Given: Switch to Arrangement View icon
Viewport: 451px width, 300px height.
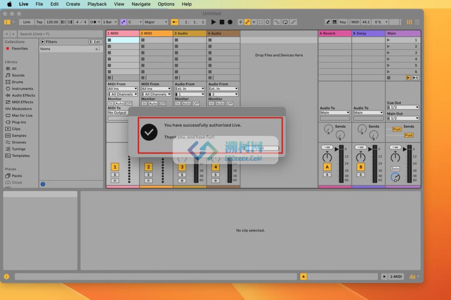Looking at the screenshot, I should 417,22.
